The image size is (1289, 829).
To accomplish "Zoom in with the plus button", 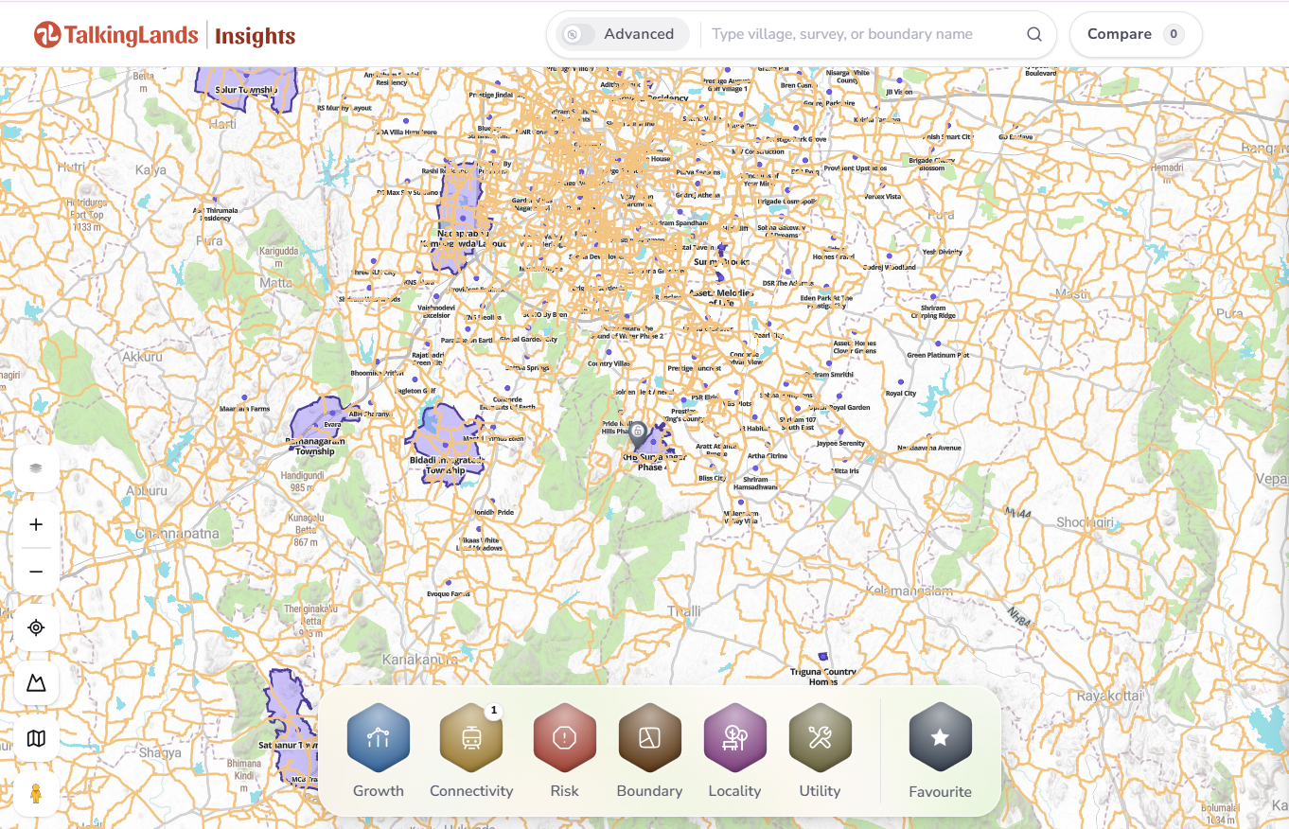I will pyautogui.click(x=36, y=524).
